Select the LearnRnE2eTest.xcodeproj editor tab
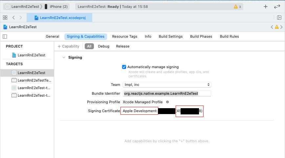285x158 pixels. pos(60,18)
